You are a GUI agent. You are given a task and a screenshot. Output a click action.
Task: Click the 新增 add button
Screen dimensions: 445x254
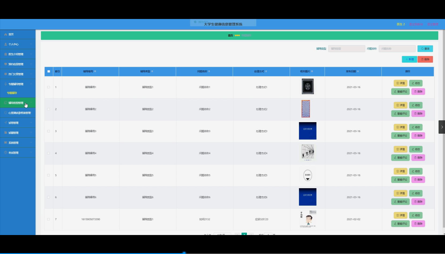point(409,59)
